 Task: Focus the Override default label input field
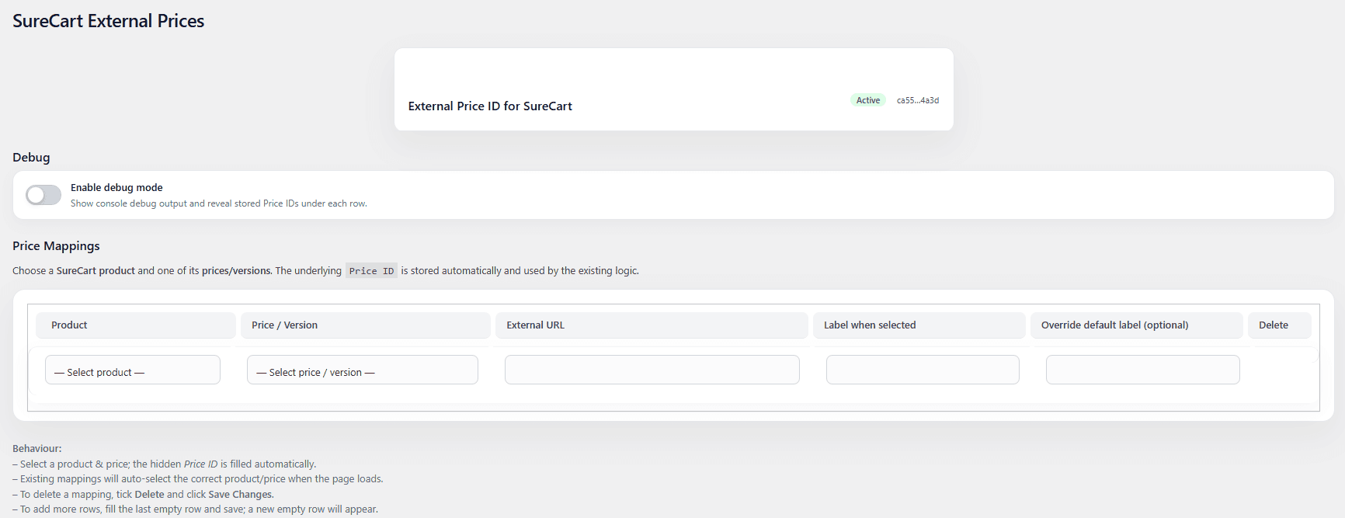(x=1143, y=370)
